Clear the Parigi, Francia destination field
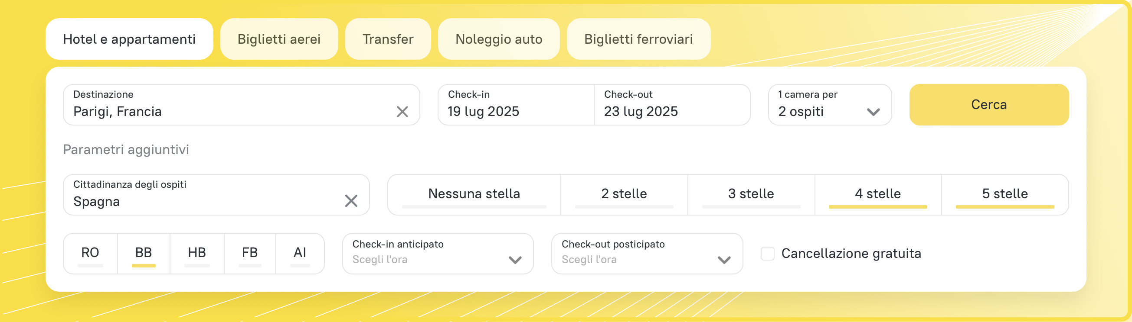The width and height of the screenshot is (1132, 322). pos(402,111)
